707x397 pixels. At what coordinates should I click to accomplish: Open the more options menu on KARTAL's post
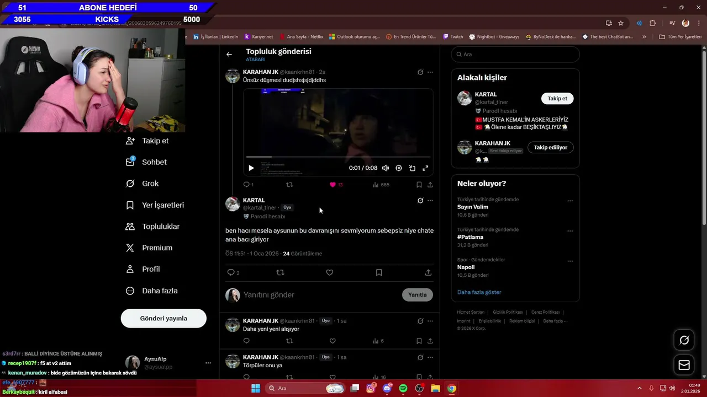[430, 201]
